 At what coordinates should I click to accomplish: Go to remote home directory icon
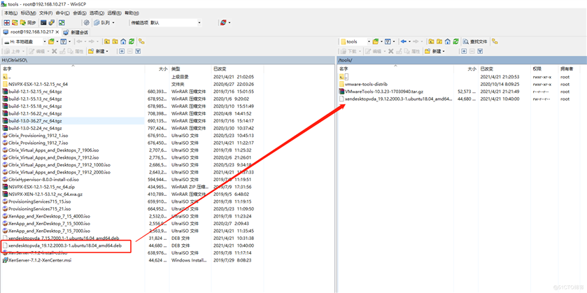pos(448,41)
